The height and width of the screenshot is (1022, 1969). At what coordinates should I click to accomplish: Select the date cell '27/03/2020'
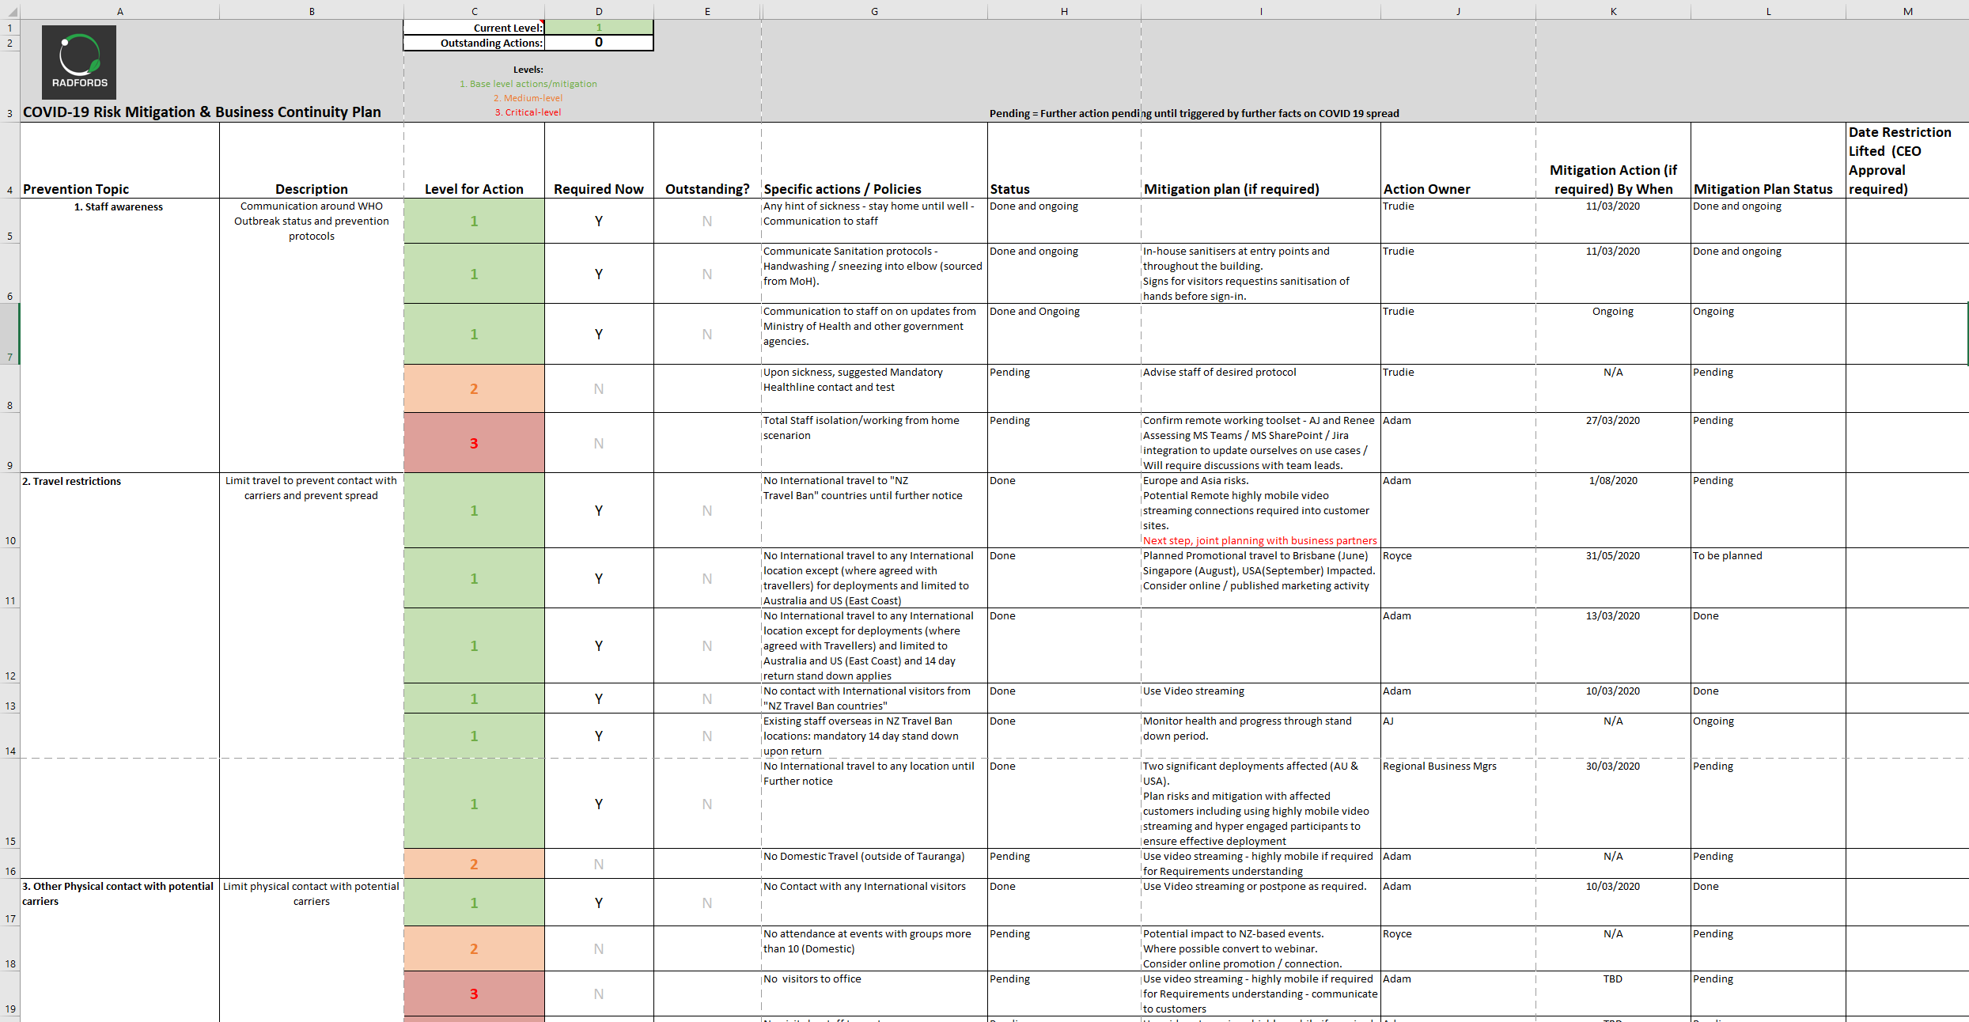(x=1613, y=443)
